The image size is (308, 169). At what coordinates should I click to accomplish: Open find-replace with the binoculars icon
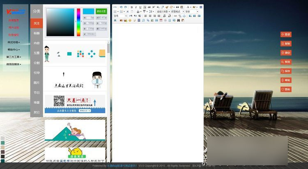(179, 21)
